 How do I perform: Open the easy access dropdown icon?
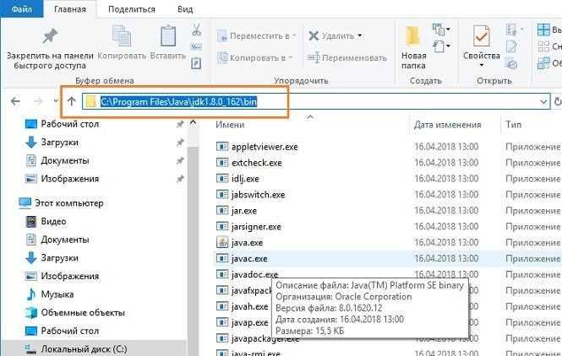[x=441, y=46]
